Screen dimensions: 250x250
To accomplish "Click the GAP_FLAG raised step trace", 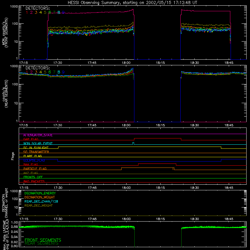I will click(x=158, y=138).
